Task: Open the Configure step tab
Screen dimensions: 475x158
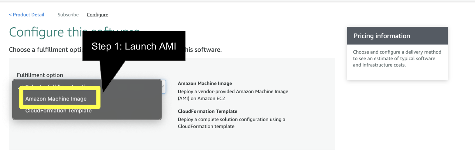Action: click(97, 15)
